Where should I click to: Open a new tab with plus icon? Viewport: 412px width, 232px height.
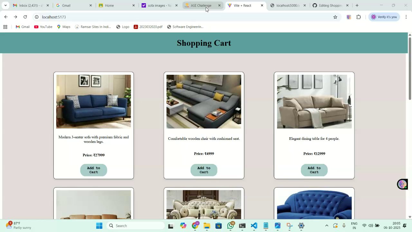[x=357, y=5]
